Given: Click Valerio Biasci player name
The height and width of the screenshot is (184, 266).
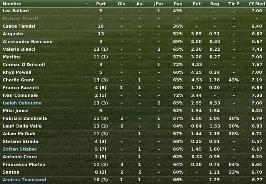Looking at the screenshot, I should [19, 49].
